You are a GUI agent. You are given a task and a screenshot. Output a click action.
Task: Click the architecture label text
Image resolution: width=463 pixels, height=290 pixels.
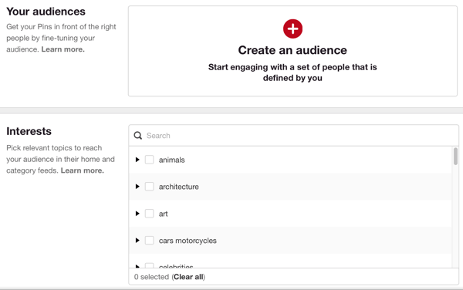pos(179,187)
